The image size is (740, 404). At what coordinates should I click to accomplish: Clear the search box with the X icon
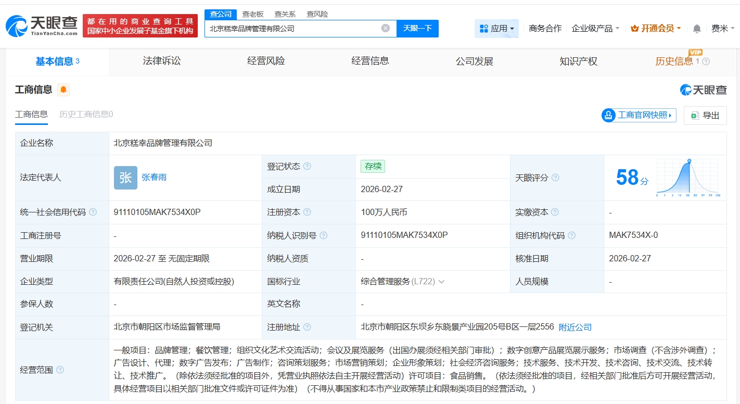[x=385, y=28]
